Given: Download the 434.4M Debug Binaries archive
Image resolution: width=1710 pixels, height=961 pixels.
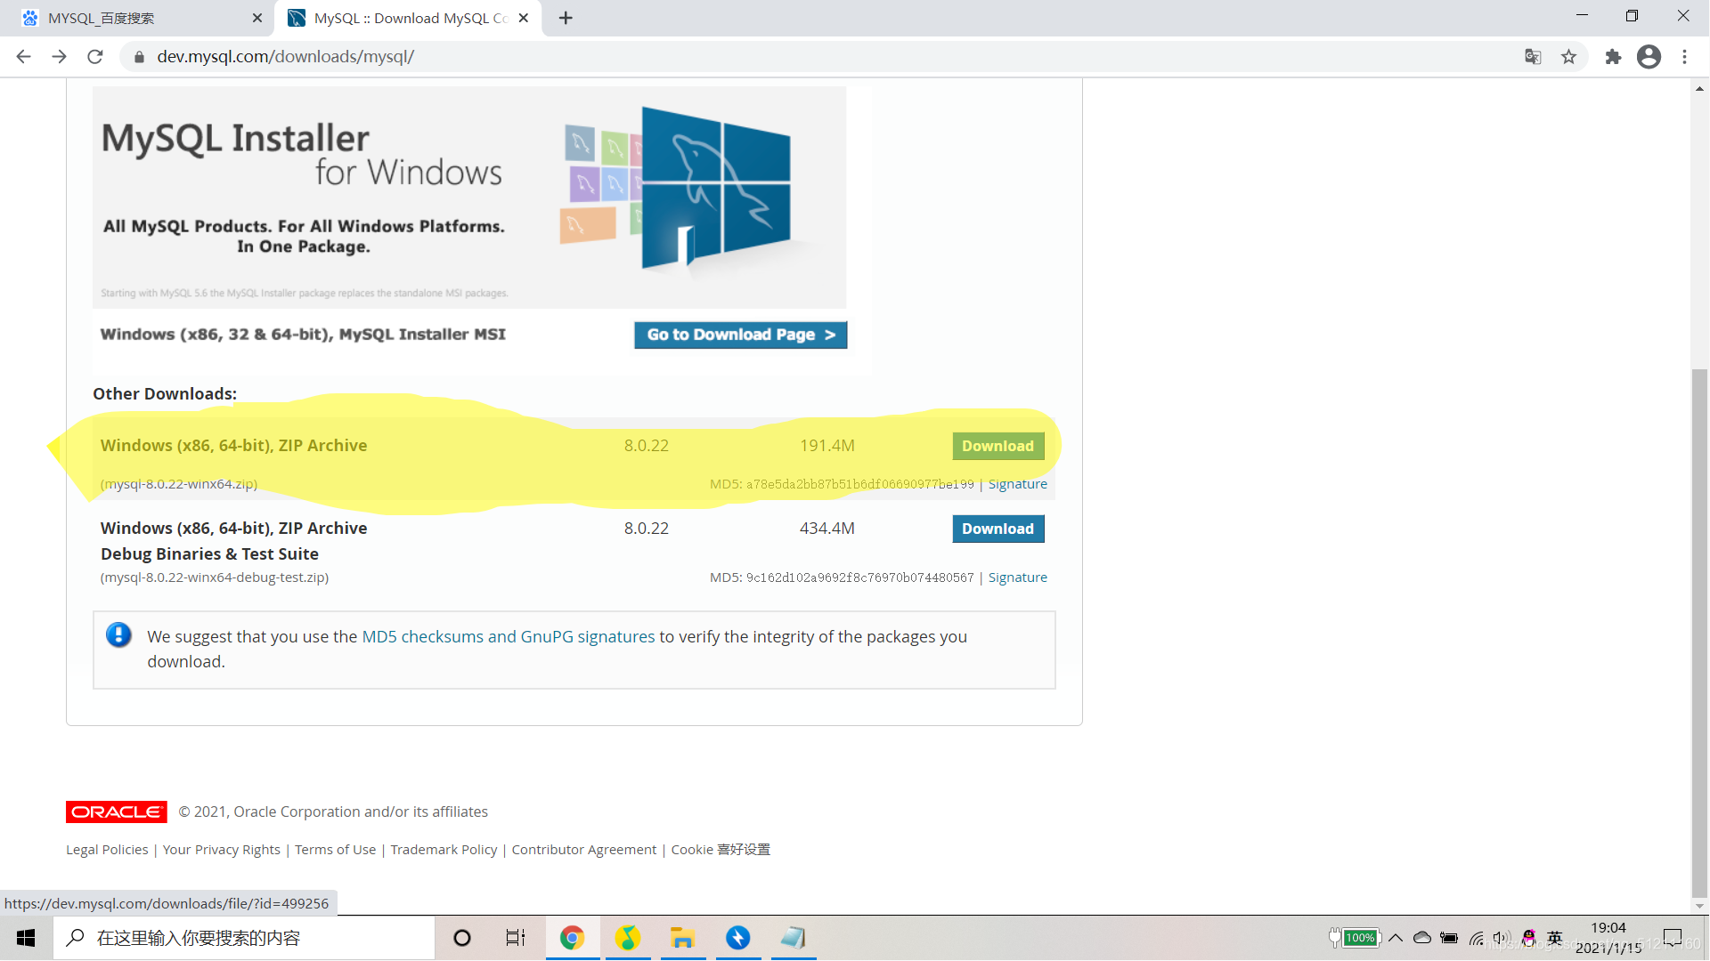Looking at the screenshot, I should [997, 529].
